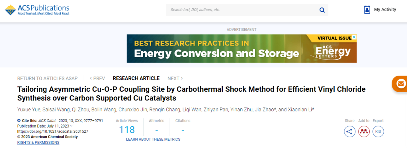Click author Yuxue Yue's name
This screenshot has width=407, height=152.
pos(28,109)
